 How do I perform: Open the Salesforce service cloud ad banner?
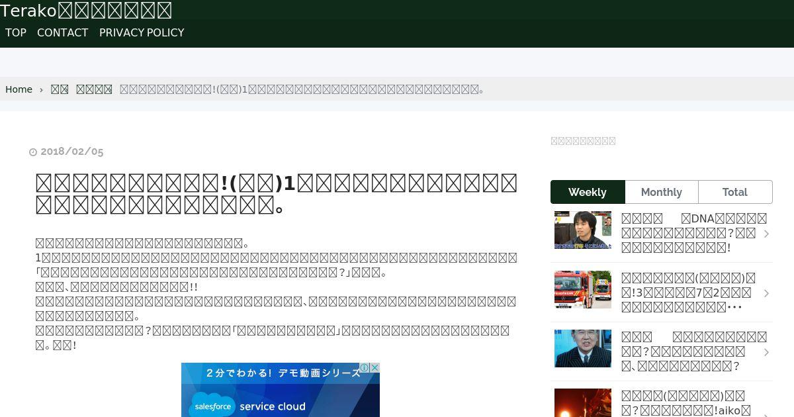281,391
